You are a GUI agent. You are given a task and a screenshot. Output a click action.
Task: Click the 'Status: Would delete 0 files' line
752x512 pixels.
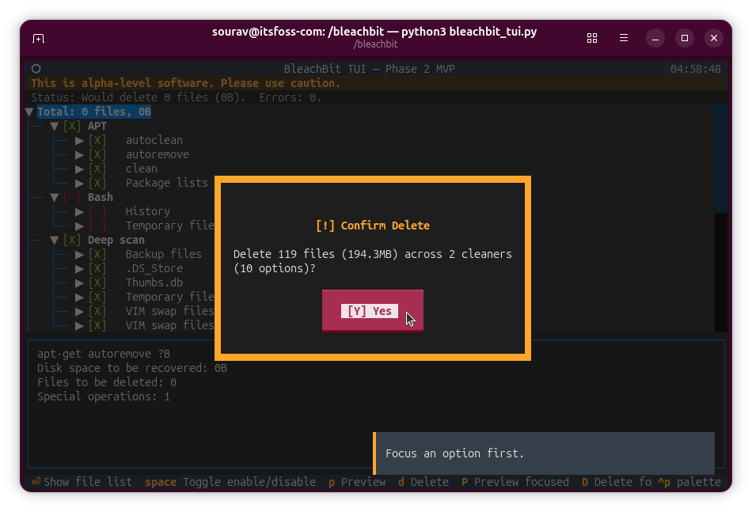click(x=176, y=98)
